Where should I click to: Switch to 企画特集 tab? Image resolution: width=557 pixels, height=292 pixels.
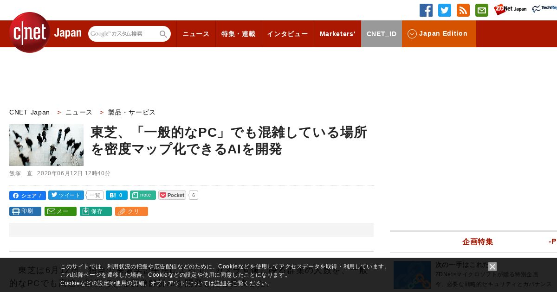tap(478, 241)
